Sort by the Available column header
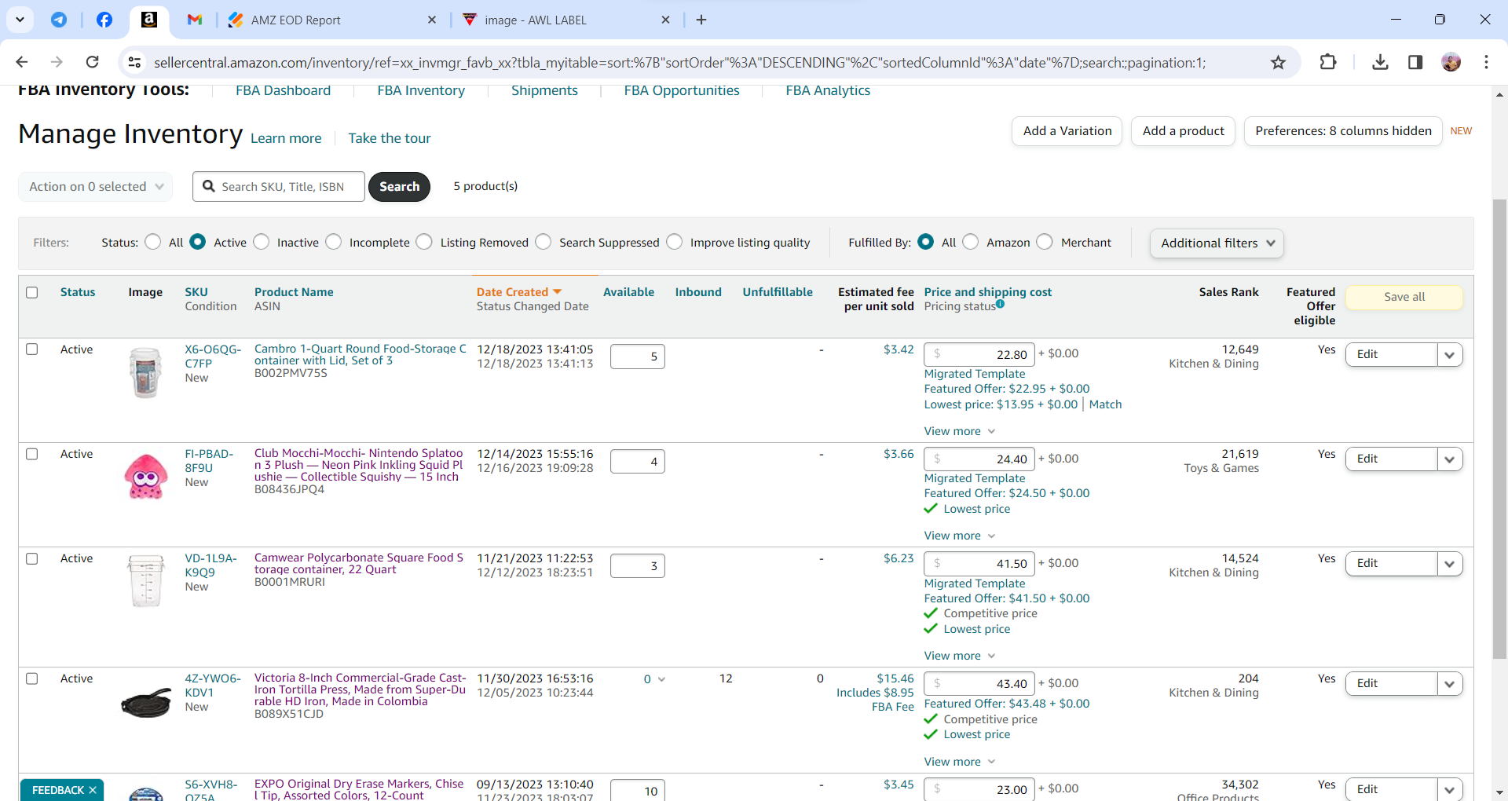Viewport: 1508px width, 801px height. 628,292
